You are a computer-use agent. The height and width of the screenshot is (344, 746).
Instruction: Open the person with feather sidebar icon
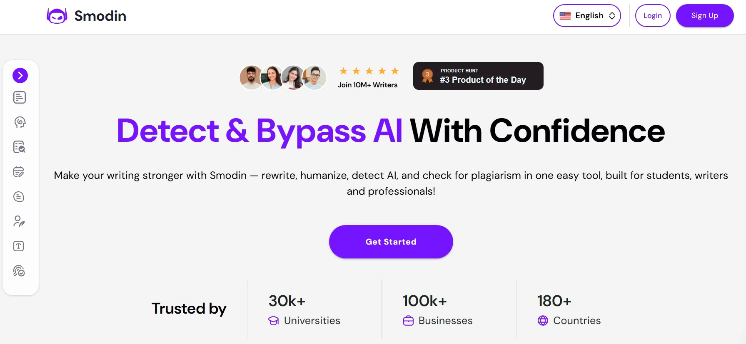[19, 221]
